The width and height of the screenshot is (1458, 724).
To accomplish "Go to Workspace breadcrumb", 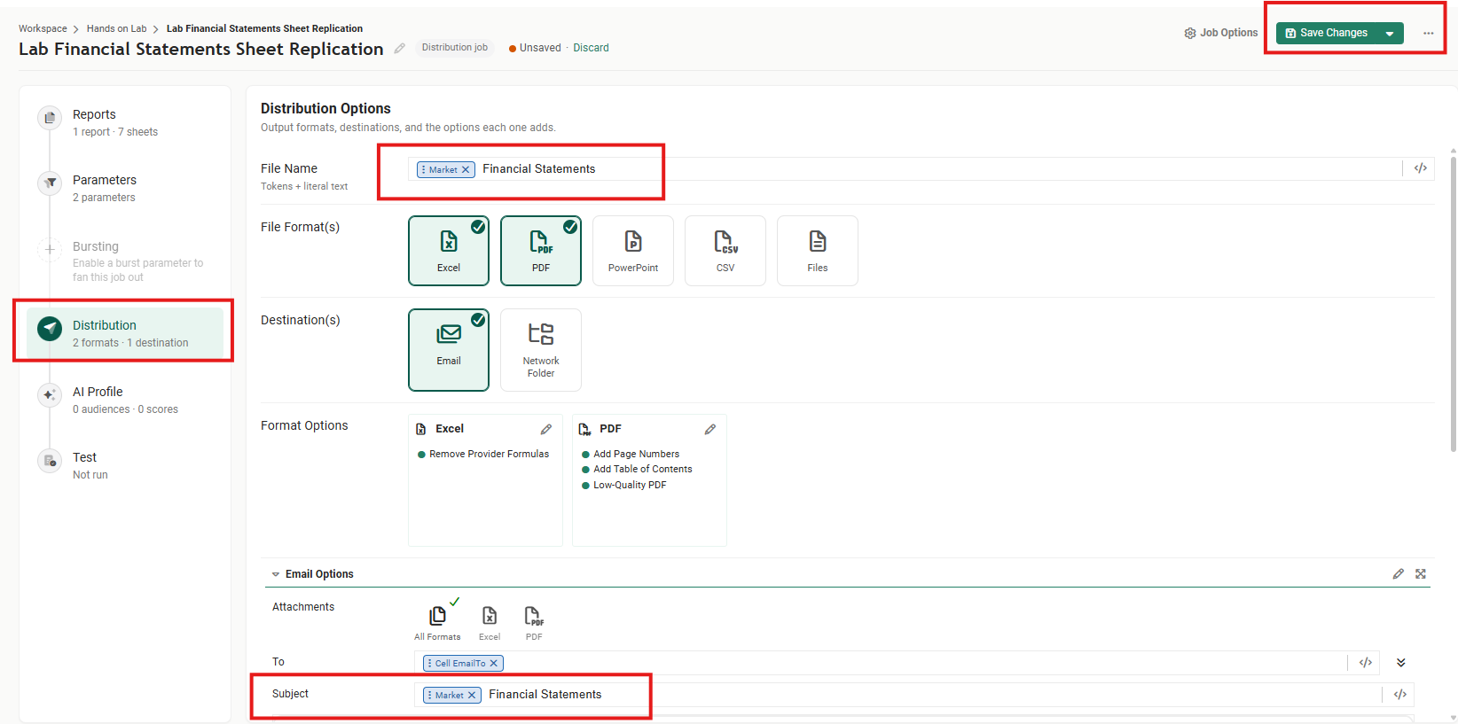I will 43,28.
